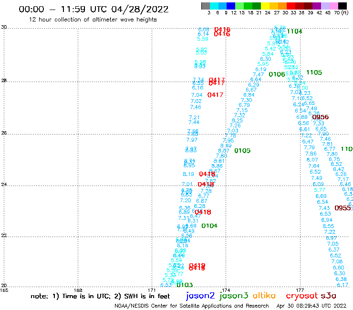Click wave height value '7.21'
This screenshot has width=353, height=310.
tap(194, 117)
